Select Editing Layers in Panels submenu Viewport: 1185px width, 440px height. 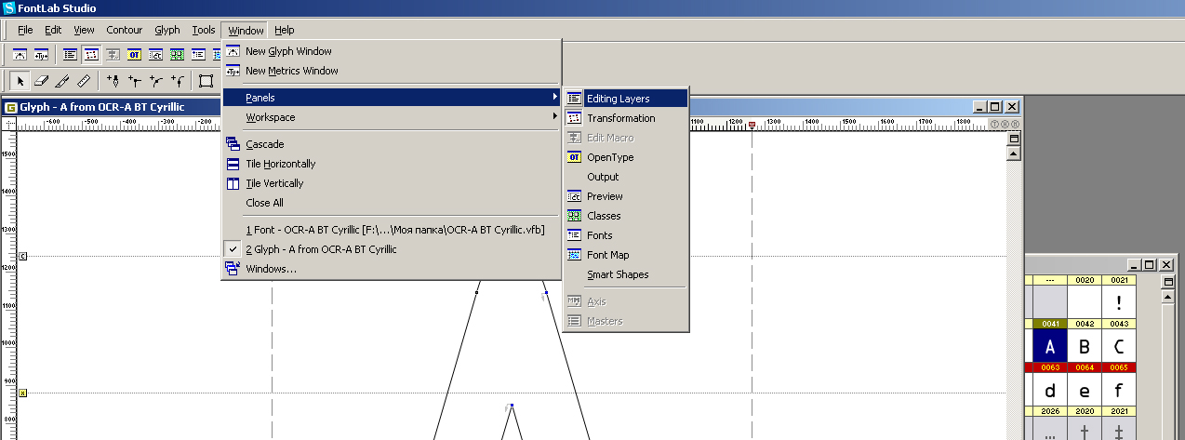coord(625,99)
